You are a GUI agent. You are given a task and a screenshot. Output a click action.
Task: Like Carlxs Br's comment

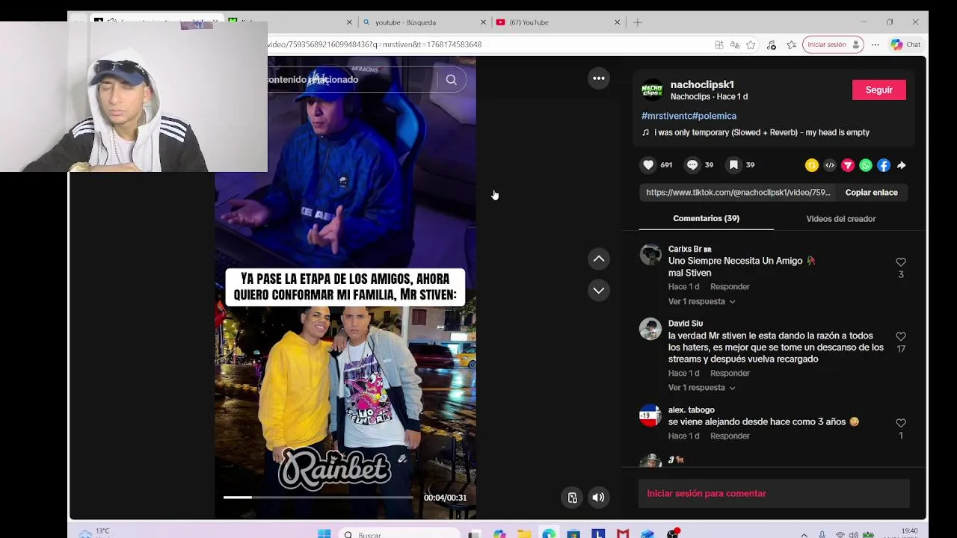click(x=901, y=262)
